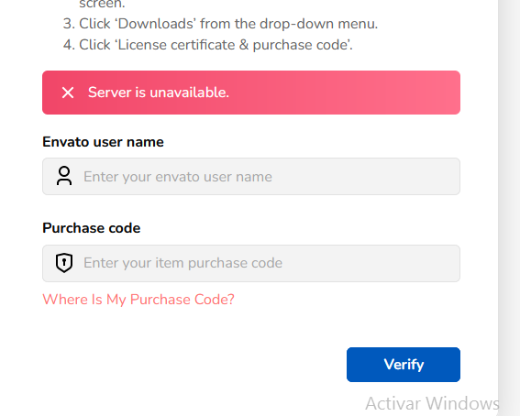
Task: Click the 'Purchase code' label
Action: [x=91, y=228]
